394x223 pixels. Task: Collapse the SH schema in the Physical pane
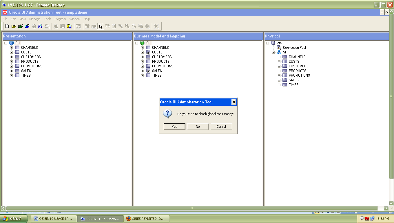(273, 52)
